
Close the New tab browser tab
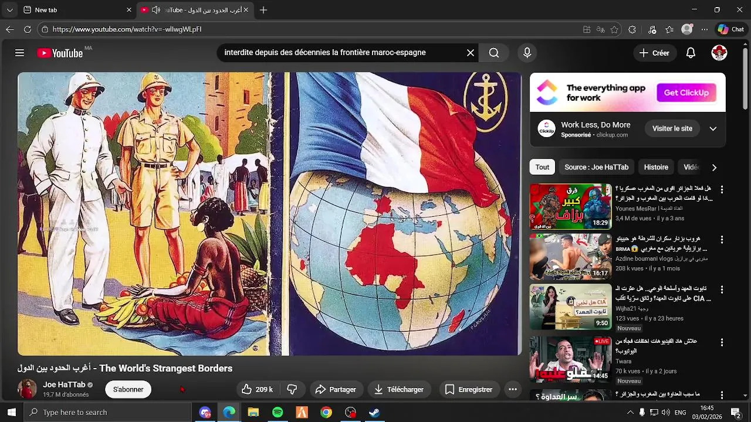(129, 10)
